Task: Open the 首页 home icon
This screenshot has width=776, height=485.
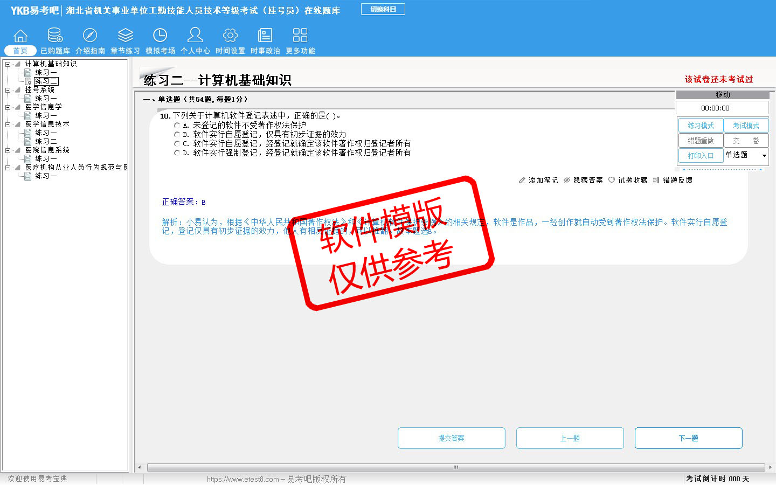Action: tap(20, 36)
